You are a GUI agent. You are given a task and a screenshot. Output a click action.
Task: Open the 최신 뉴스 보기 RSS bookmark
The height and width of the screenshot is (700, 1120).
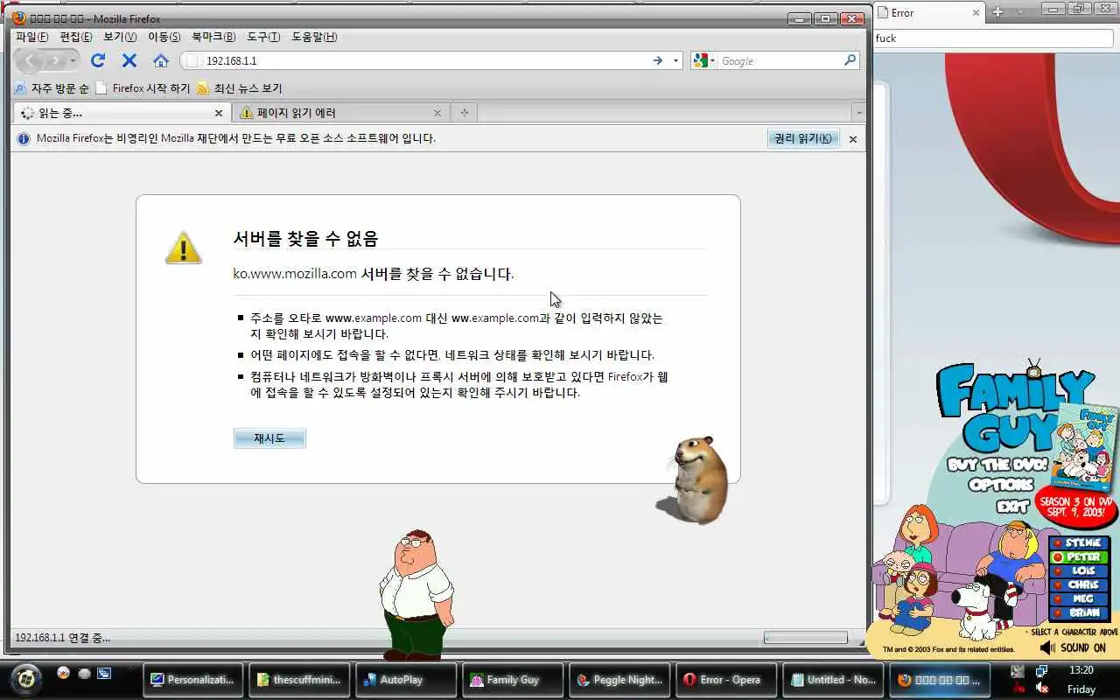[x=239, y=88]
